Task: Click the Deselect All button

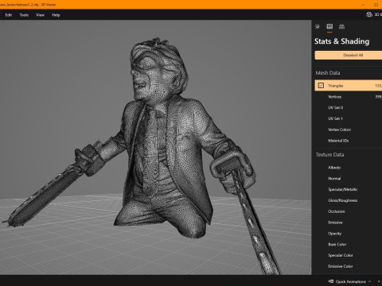Action: point(349,55)
